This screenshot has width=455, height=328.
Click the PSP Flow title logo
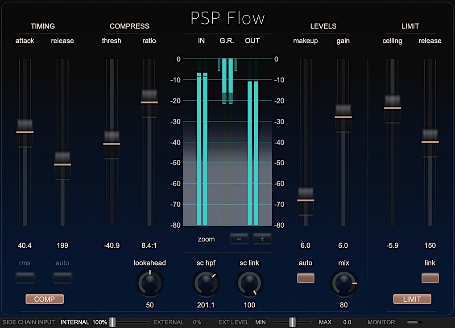227,18
